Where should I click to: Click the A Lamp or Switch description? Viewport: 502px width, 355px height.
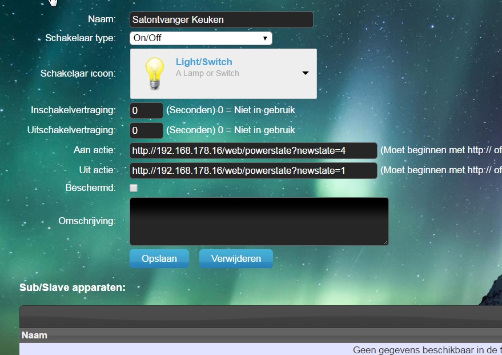pyautogui.click(x=207, y=73)
